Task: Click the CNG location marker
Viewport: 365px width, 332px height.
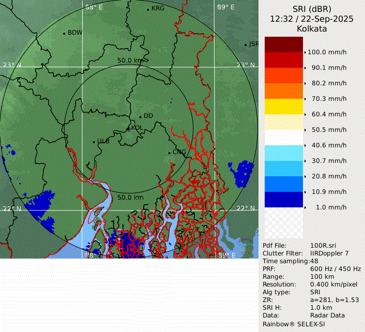Action: [169, 152]
